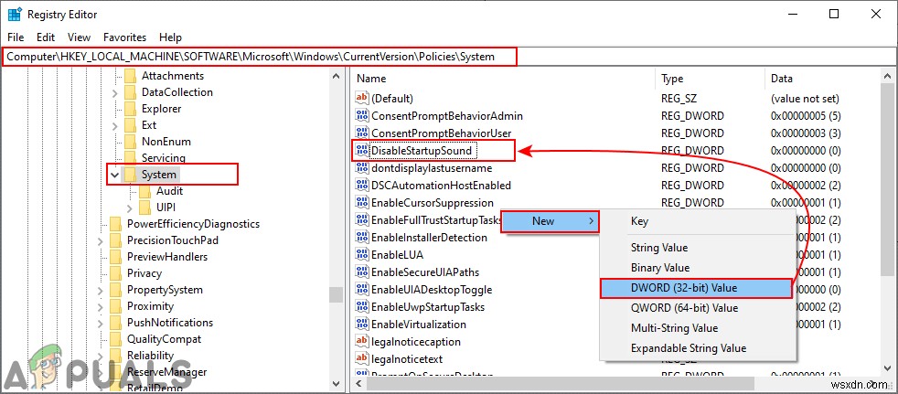The height and width of the screenshot is (394, 898).
Task: Click the EnableUIADesktopToggle DWORD icon
Action: (x=362, y=289)
